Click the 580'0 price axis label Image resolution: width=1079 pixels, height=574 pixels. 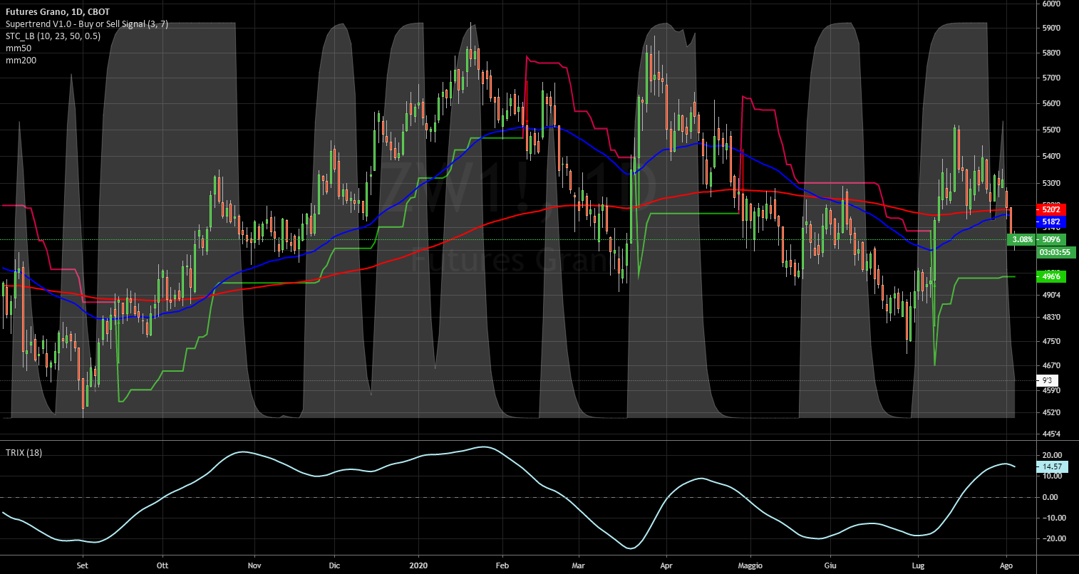point(1051,53)
